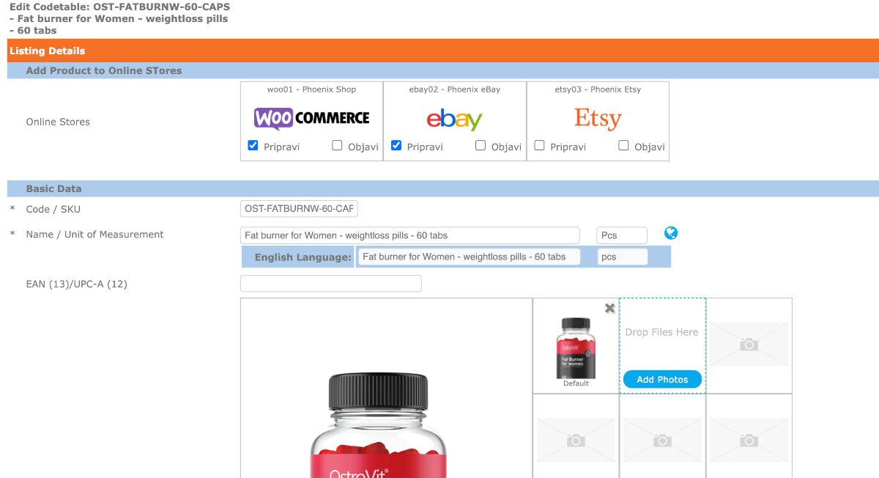Enable Objavi for WooCommerce store

coord(337,145)
